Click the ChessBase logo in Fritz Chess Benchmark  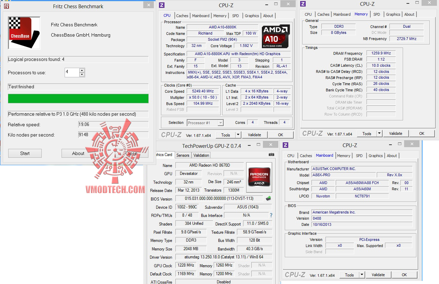tap(24, 33)
